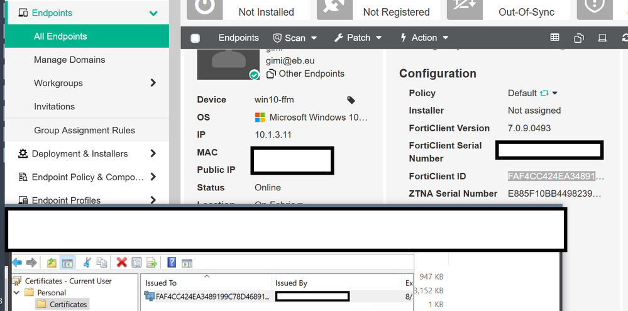Click the laptop device view icon
Viewport: 628px width, 311px height.
pyautogui.click(x=602, y=38)
